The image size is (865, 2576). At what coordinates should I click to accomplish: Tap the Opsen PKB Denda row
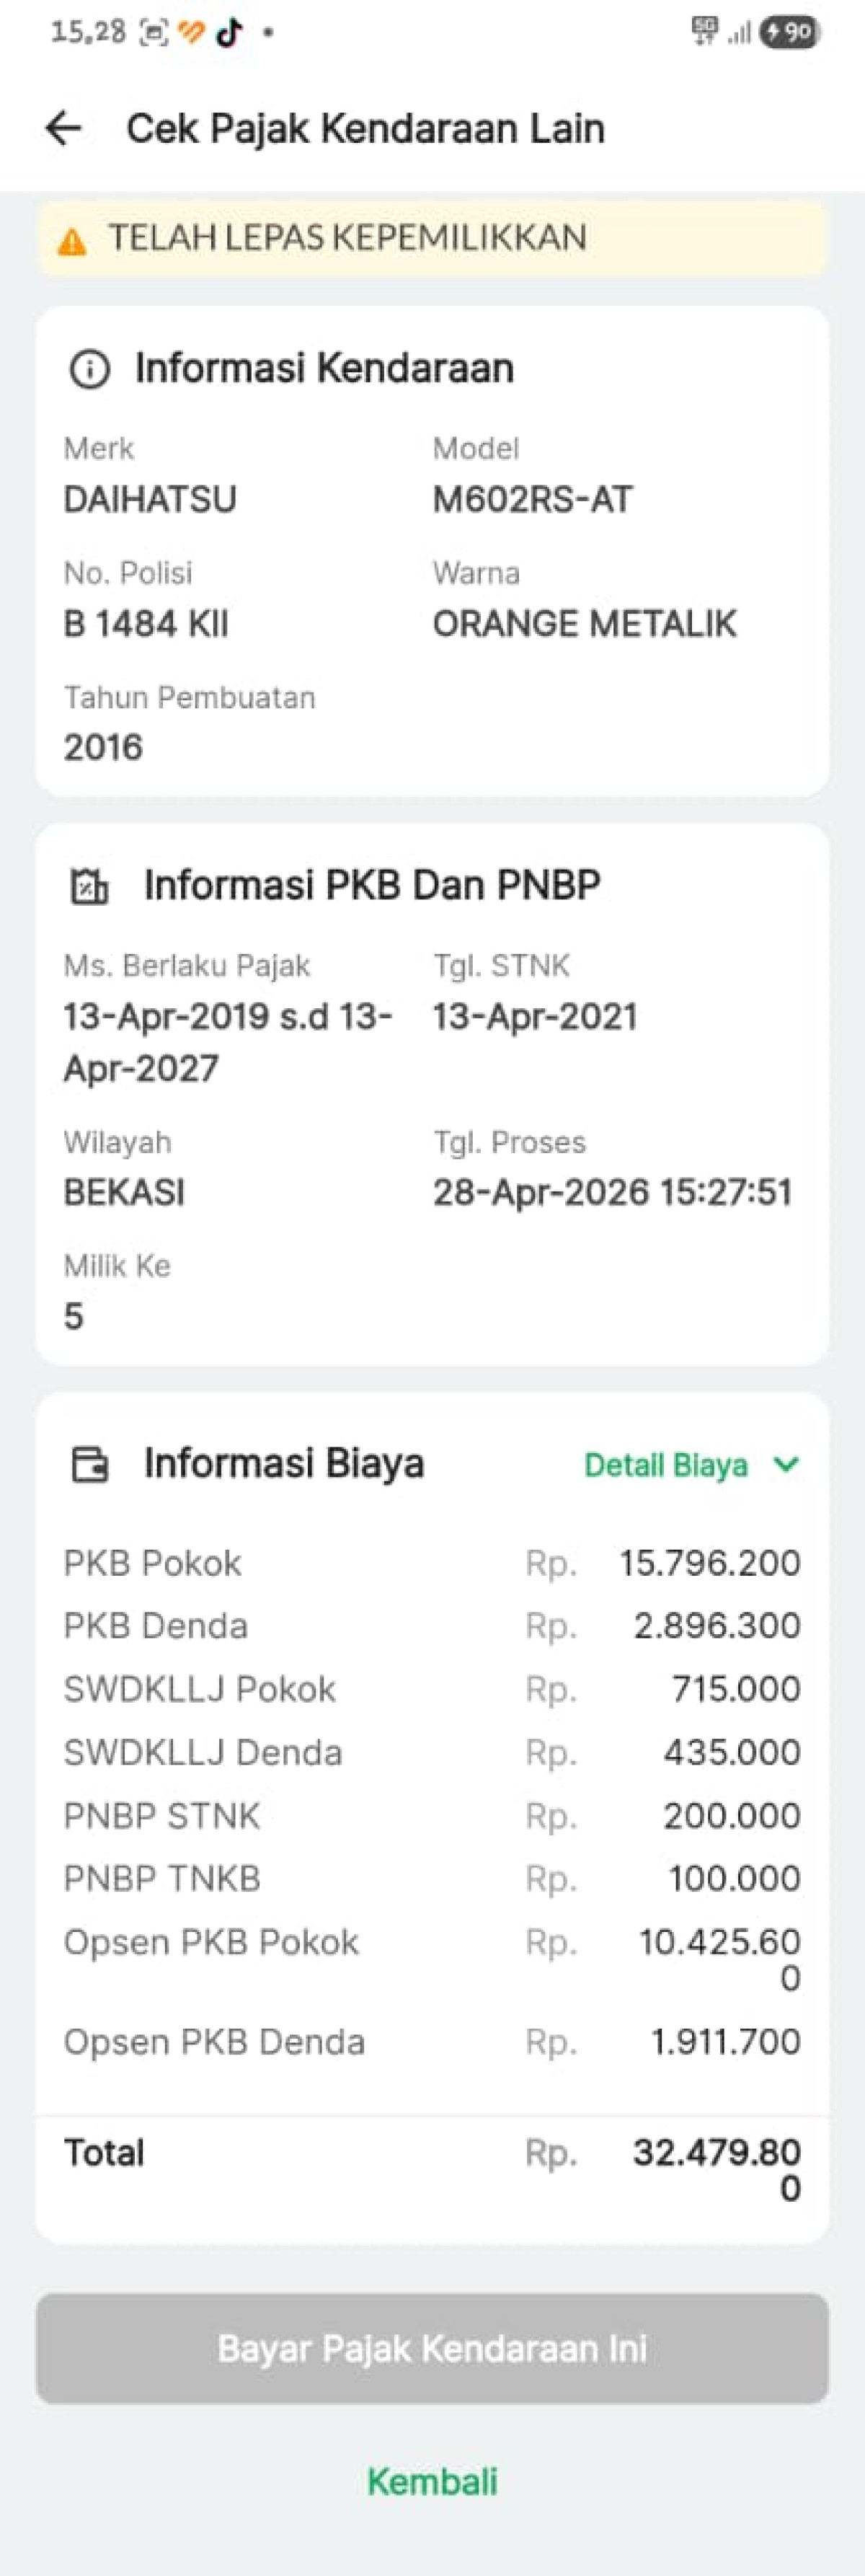click(432, 2042)
